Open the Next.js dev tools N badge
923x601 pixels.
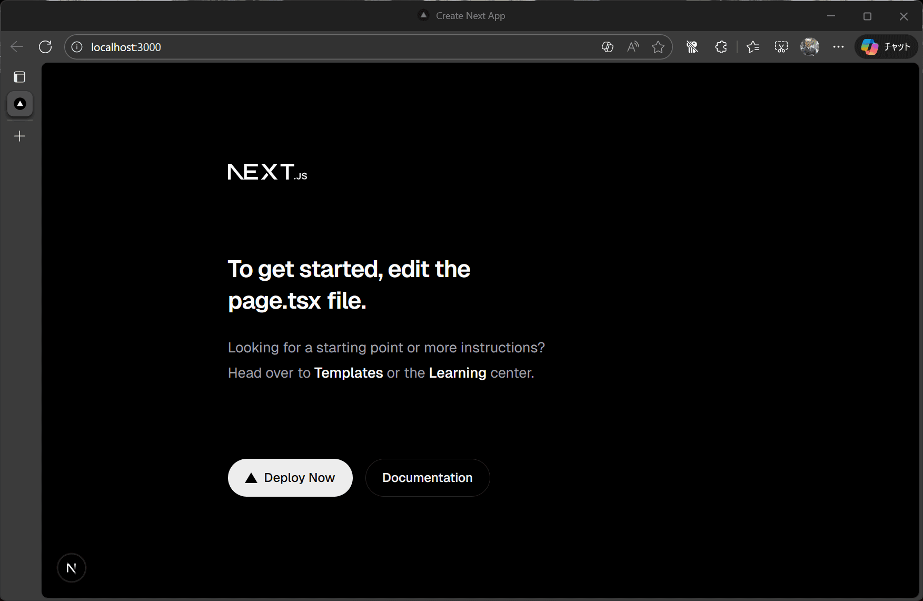click(72, 568)
